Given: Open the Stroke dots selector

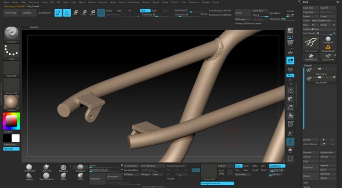Looking at the screenshot, I should 11,52.
